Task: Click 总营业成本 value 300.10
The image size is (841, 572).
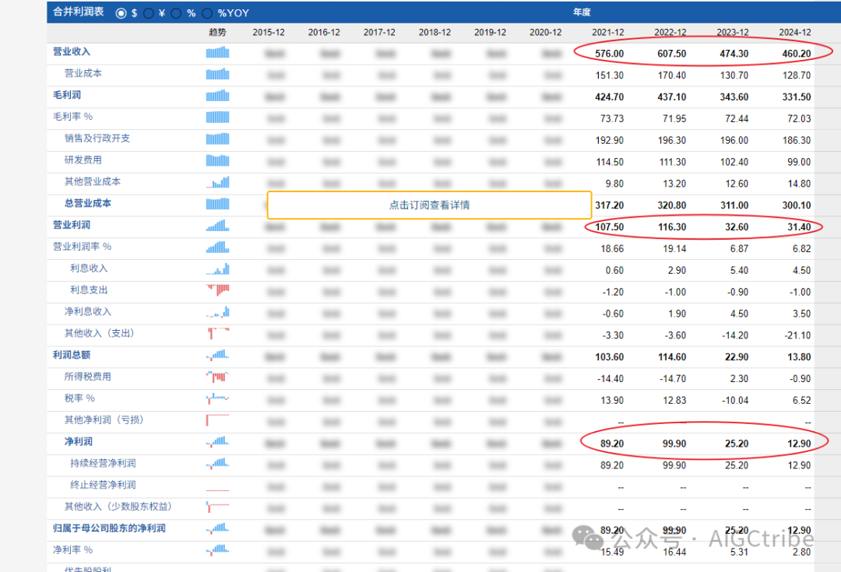Action: (797, 205)
